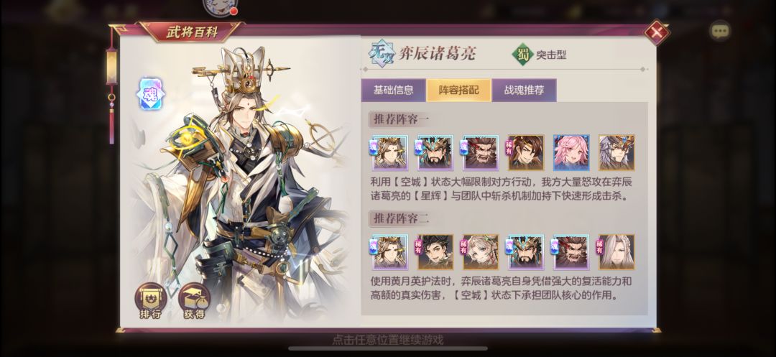Choose red-faced bearded hero in 推荐阵容一

coord(481,152)
